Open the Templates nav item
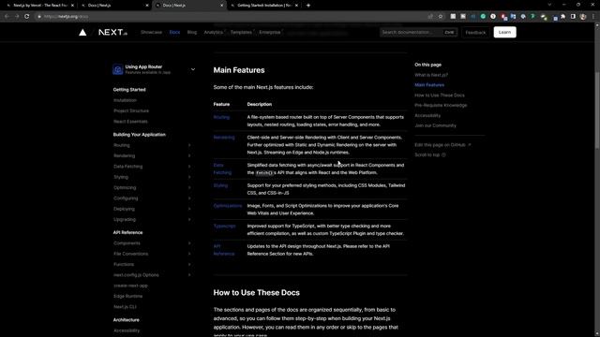Image resolution: width=600 pixels, height=337 pixels. click(241, 33)
